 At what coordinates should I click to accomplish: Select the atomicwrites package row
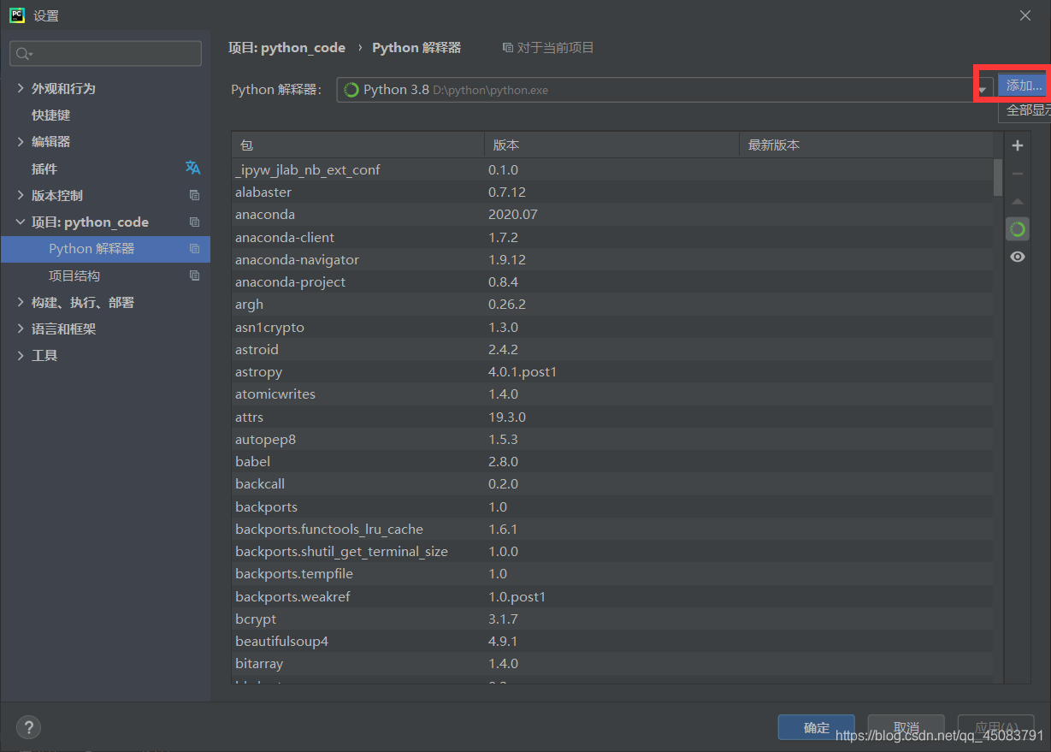(612, 394)
